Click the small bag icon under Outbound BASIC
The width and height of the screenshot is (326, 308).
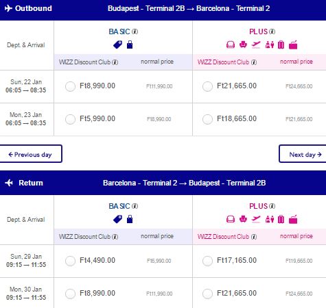click(x=130, y=44)
